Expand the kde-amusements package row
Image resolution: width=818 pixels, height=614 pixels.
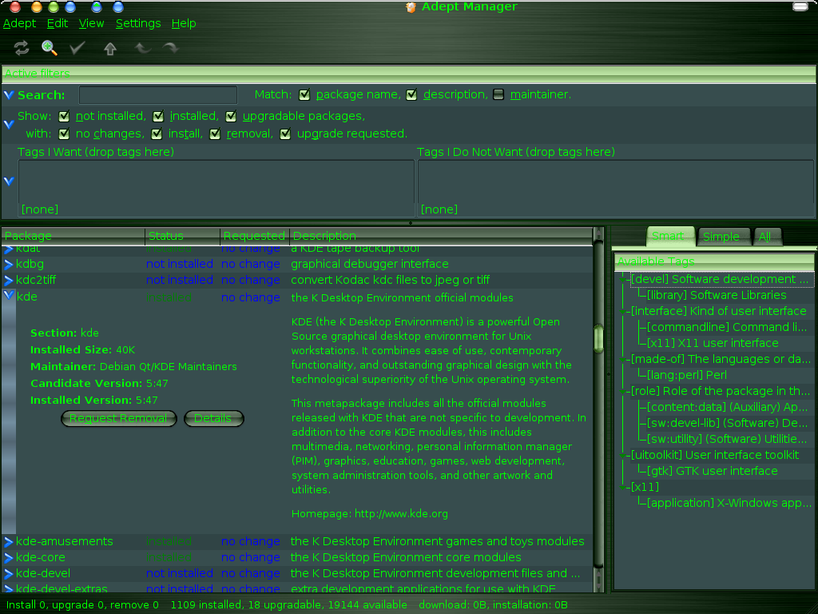(x=8, y=541)
